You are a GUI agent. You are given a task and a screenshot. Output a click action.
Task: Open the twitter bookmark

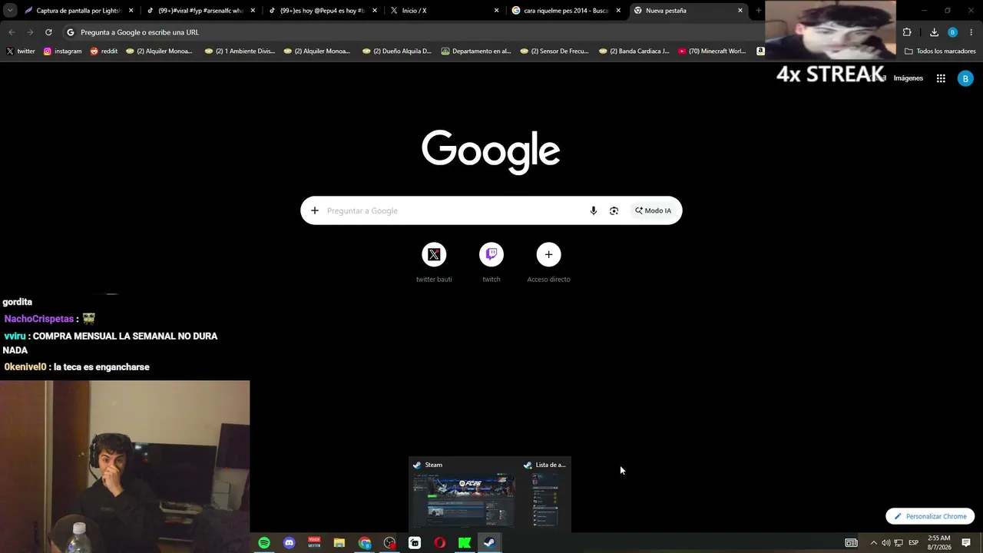pos(21,51)
